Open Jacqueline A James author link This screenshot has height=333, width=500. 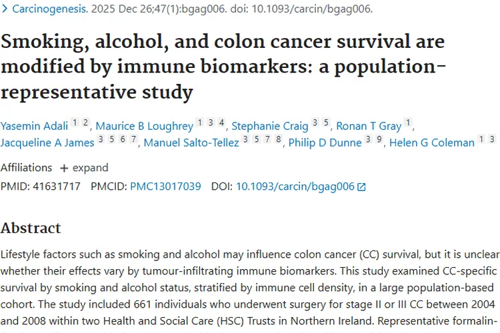47,143
